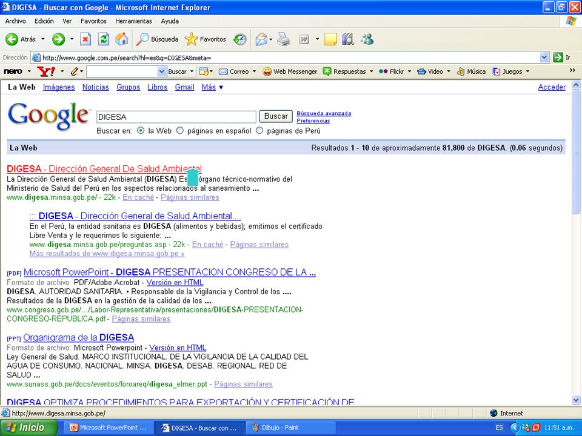The width and height of the screenshot is (582, 436).
Task: Open Yahoo Web Messenger button
Action: point(290,71)
